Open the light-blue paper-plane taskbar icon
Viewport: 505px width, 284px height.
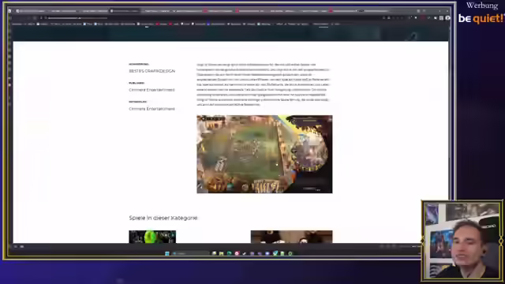(x=275, y=253)
